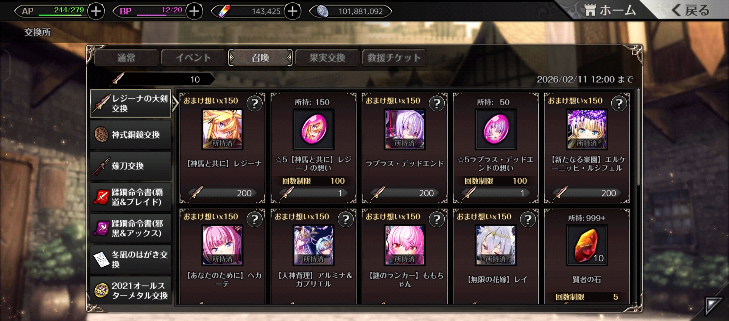This screenshot has height=321, width=729.
Task: Open help for ラプラス・デッドエンド bonus
Action: pos(437,104)
